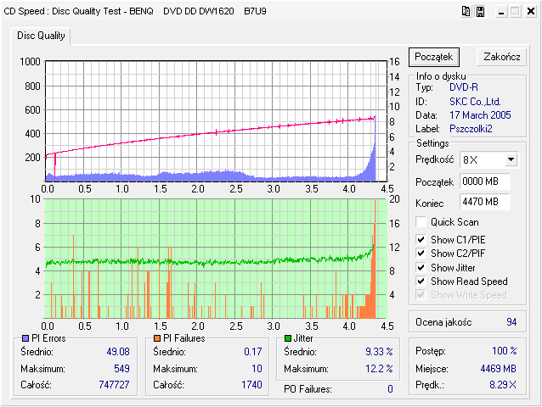Click the Settings group title
The image size is (542, 407).
point(432,143)
